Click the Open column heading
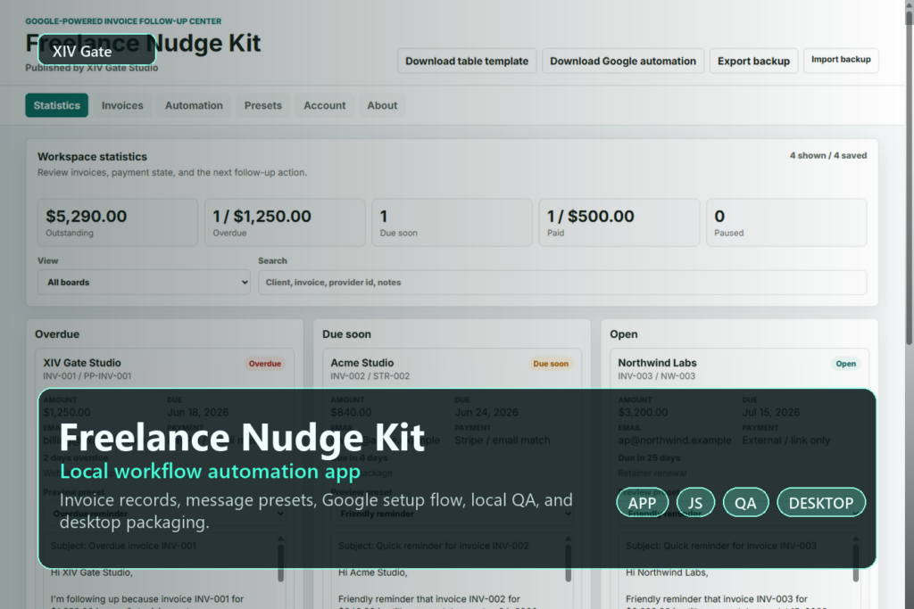 (624, 334)
